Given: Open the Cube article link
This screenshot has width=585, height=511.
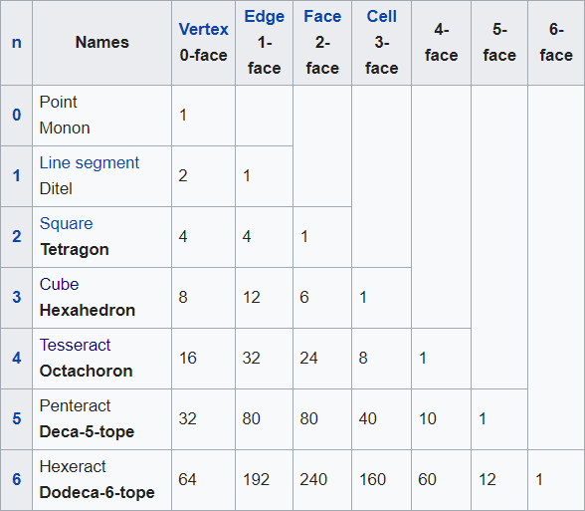Looking at the screenshot, I should 59,284.
